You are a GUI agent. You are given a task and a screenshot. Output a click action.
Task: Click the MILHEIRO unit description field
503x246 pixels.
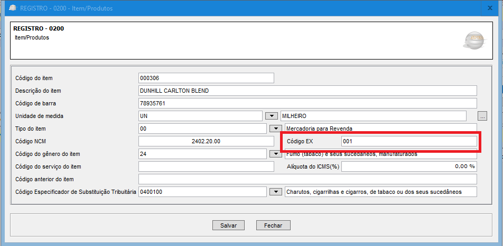(373, 116)
